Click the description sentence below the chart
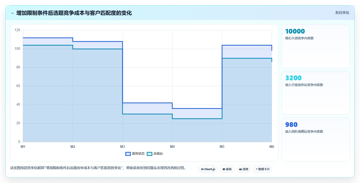The image size is (360, 183). pos(98,168)
